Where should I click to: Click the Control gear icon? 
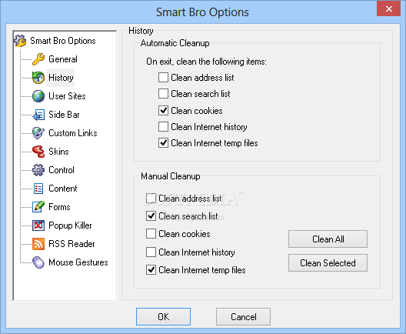click(x=38, y=170)
